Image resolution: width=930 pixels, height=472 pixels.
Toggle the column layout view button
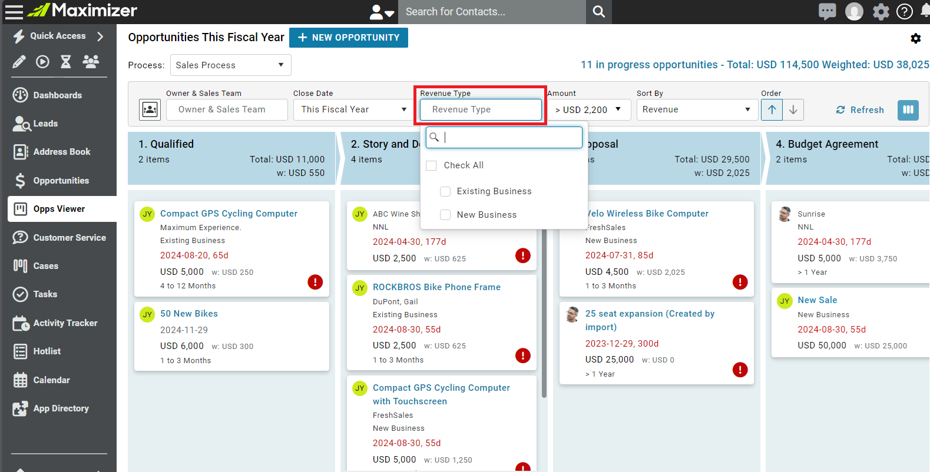coord(908,109)
